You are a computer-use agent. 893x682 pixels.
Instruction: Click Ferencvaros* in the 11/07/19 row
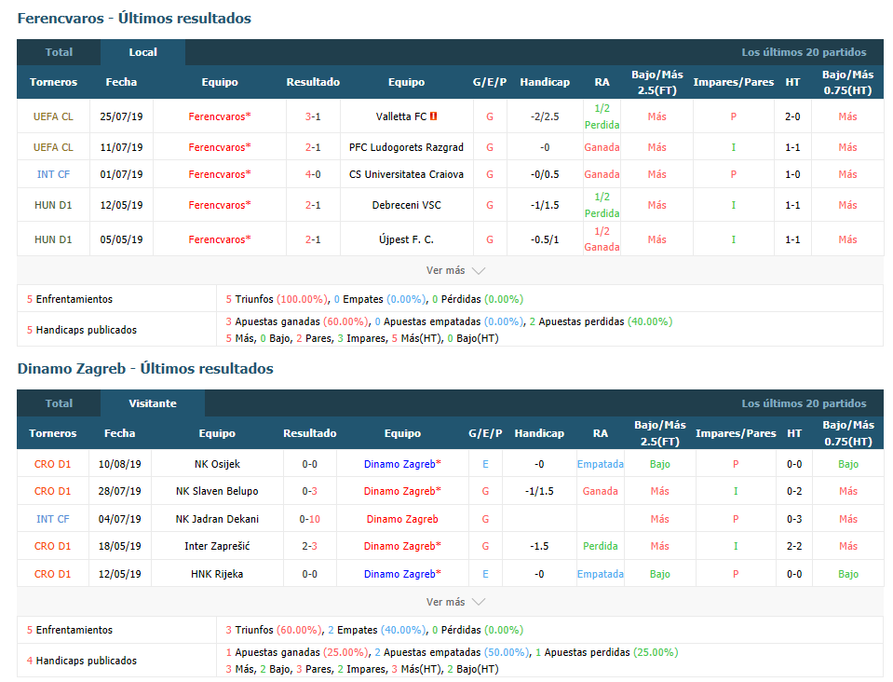[219, 147]
